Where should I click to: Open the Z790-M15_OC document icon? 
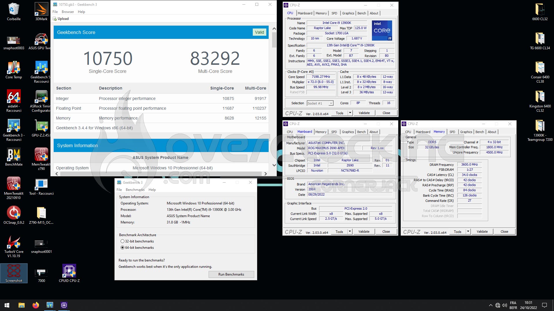[41, 215]
